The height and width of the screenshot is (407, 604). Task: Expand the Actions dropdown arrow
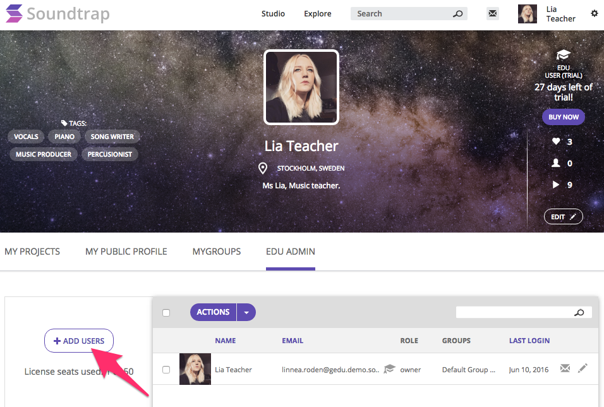(246, 312)
